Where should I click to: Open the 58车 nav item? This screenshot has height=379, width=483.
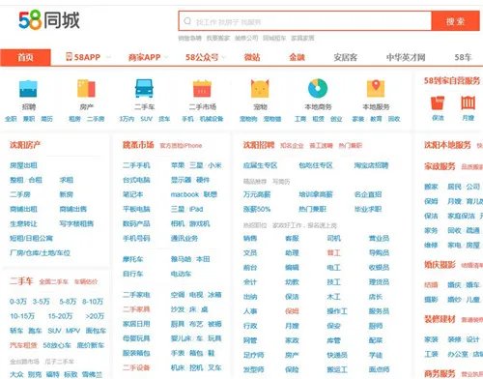coord(463,57)
